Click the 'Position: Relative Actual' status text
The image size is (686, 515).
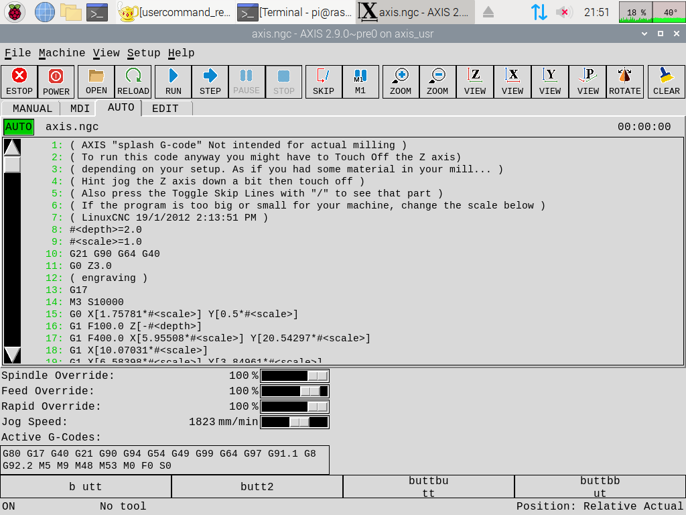click(x=600, y=506)
